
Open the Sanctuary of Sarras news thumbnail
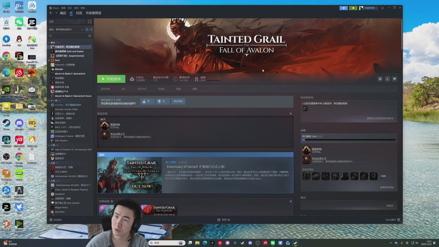click(130, 175)
